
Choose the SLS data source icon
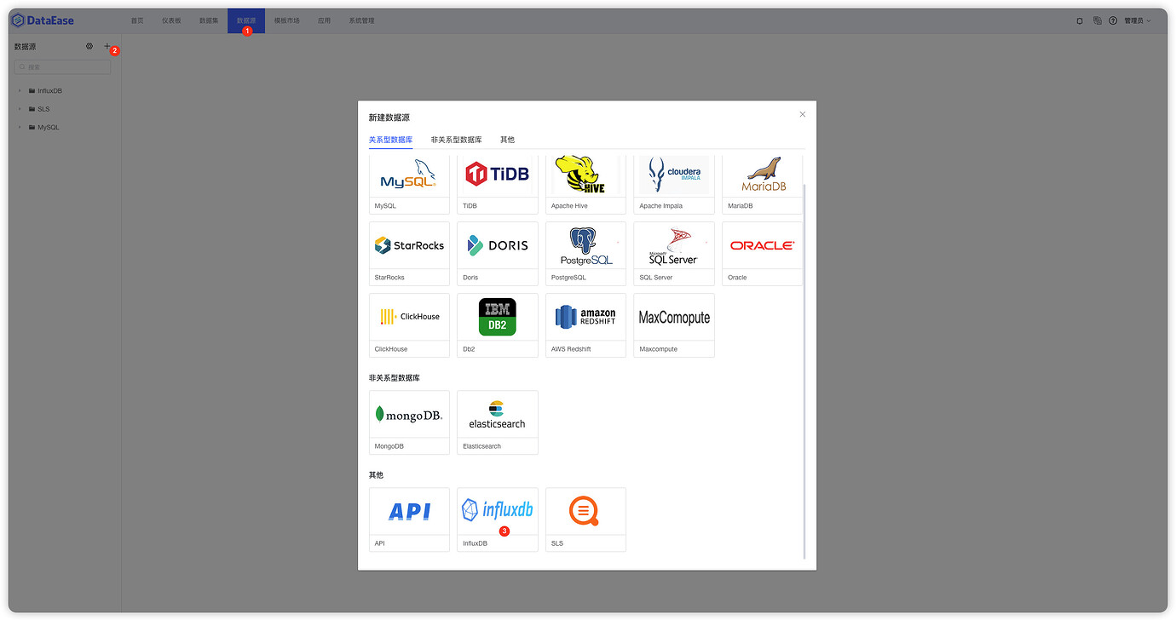click(585, 511)
